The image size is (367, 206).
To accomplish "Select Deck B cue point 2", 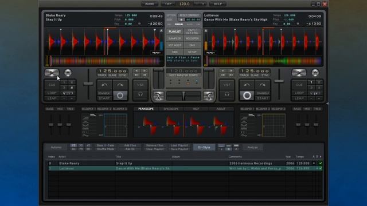I will (319, 82).
